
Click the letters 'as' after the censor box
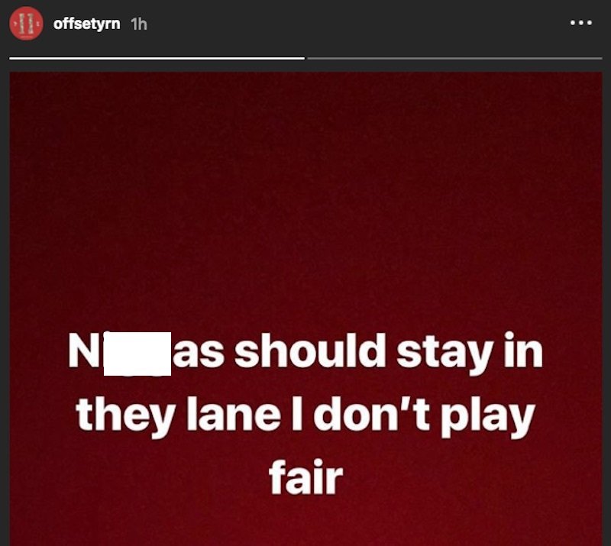tap(198, 355)
